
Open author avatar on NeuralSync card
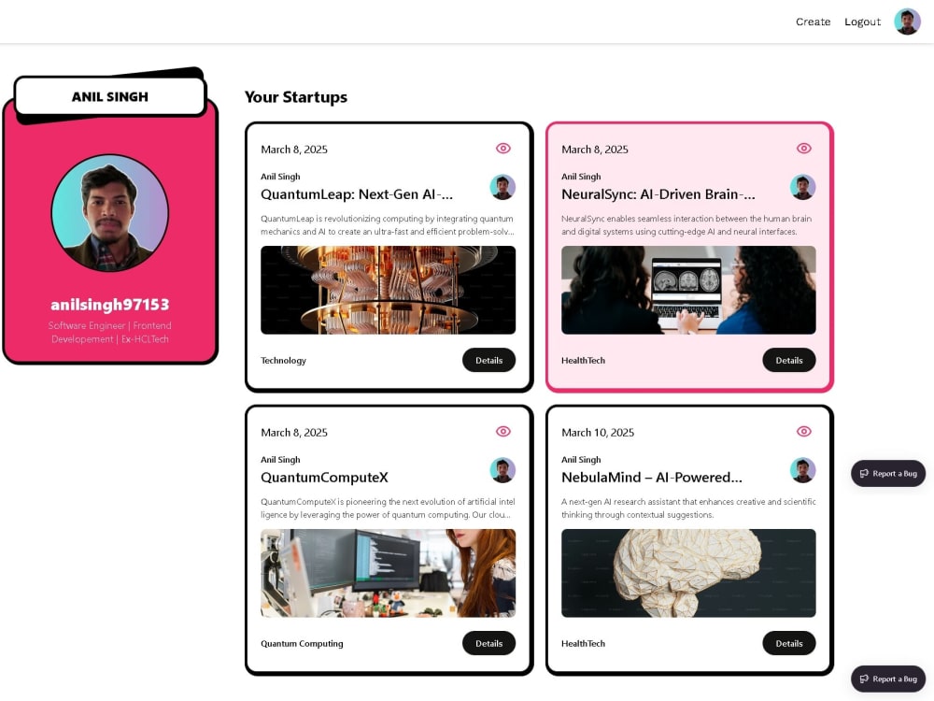[803, 187]
